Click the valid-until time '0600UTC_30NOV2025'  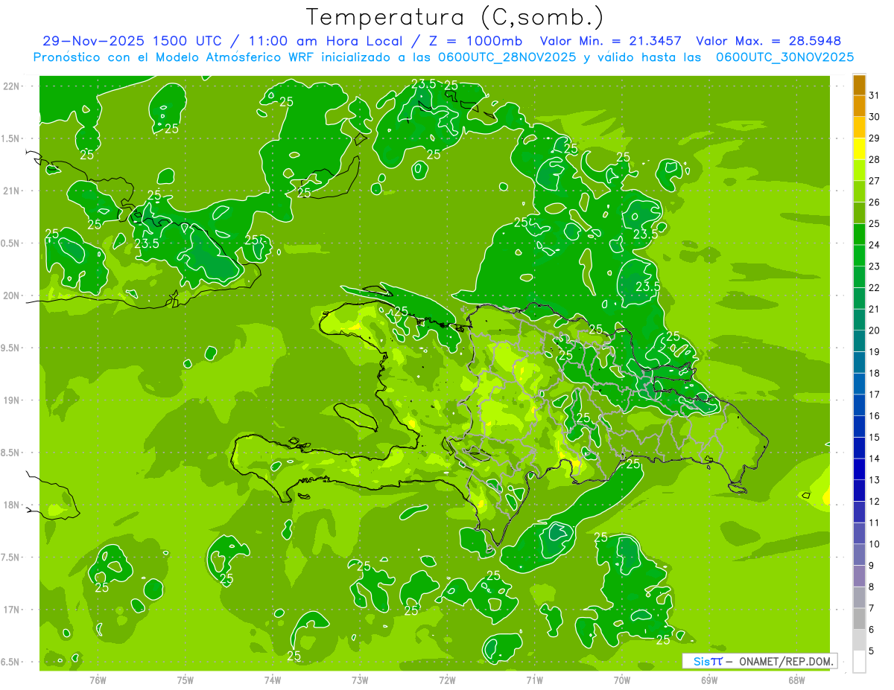pyautogui.click(x=784, y=57)
